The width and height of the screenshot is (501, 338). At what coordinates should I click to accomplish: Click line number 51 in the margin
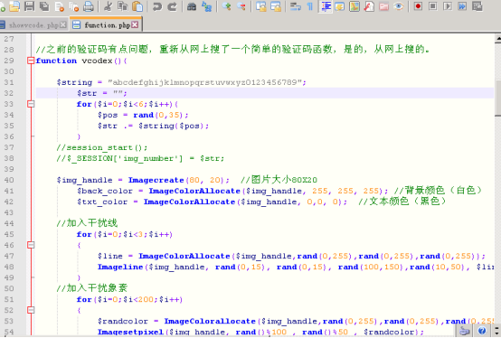[9, 299]
